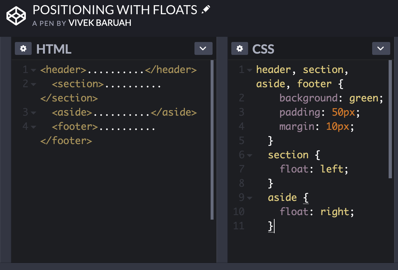Place cursor on 'background: green' line
398x270 pixels.
coord(331,98)
